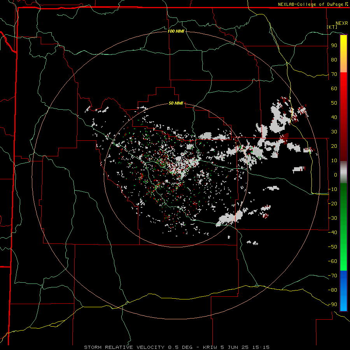Click the 90 value on the velocity scale
Screen dimensions: 350x350
click(334, 45)
